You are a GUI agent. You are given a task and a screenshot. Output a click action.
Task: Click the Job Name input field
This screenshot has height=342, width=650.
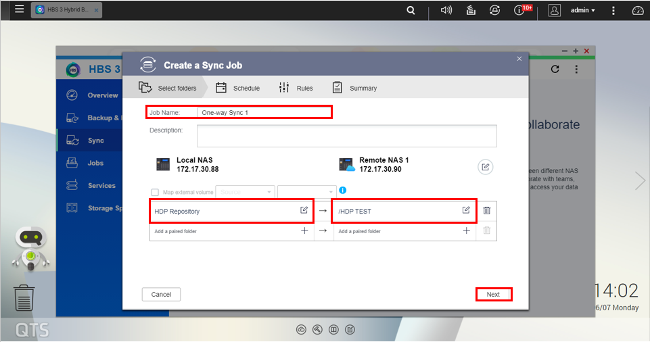pyautogui.click(x=264, y=112)
